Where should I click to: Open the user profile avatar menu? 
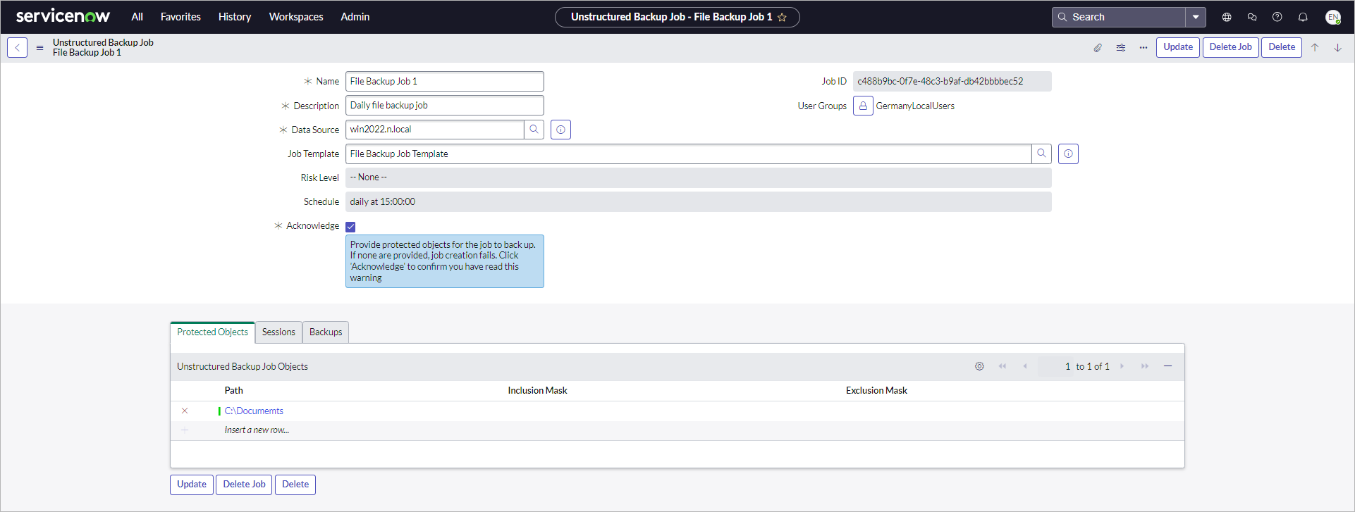pyautogui.click(x=1332, y=17)
